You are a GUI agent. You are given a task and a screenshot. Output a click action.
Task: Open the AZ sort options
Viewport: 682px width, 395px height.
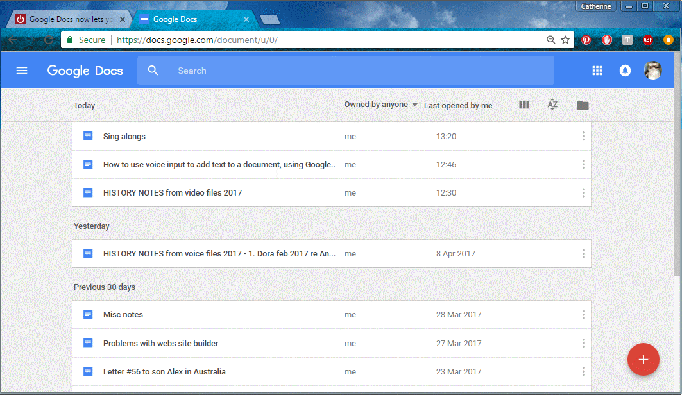coord(552,105)
